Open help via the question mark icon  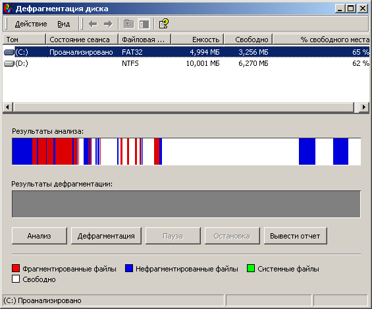pos(163,24)
